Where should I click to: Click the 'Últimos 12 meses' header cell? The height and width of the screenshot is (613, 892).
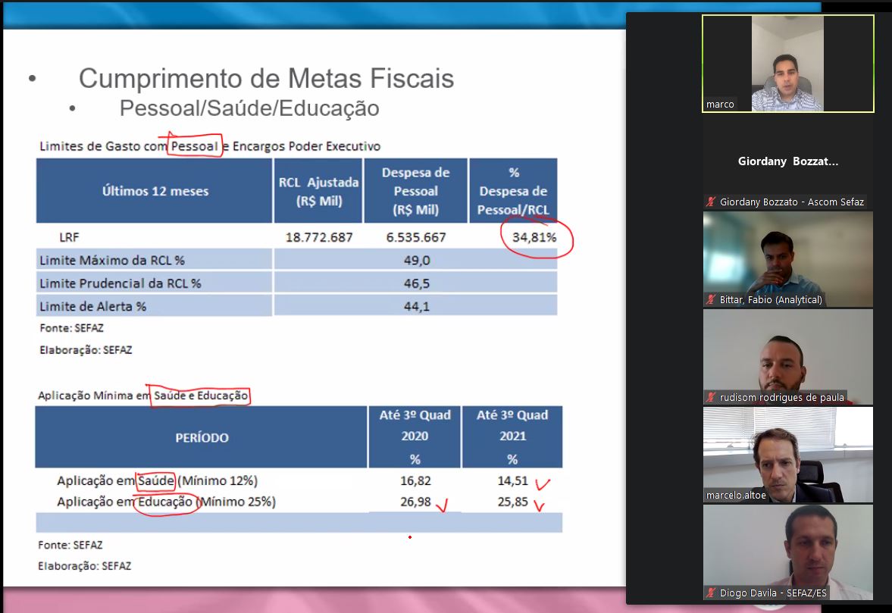click(154, 191)
